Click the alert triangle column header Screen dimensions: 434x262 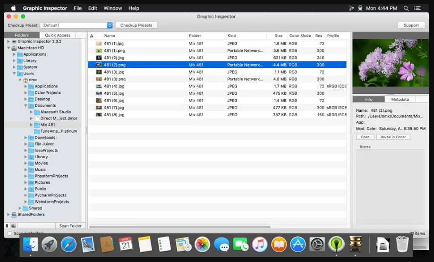point(92,36)
